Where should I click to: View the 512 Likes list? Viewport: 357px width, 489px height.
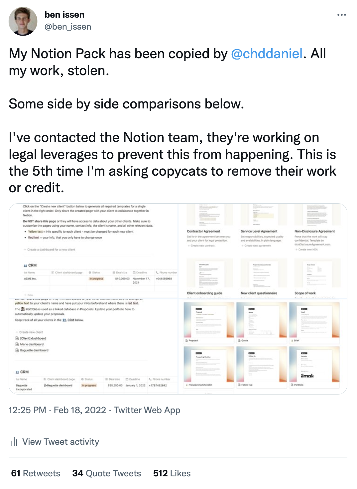[x=172, y=473]
